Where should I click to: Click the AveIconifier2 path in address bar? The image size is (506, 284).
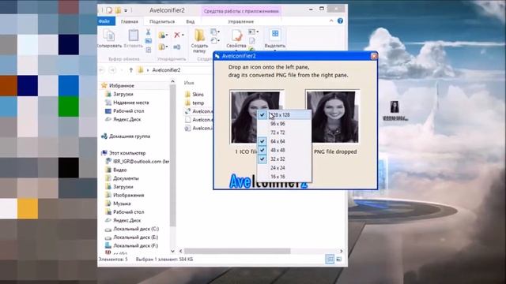tap(166, 70)
